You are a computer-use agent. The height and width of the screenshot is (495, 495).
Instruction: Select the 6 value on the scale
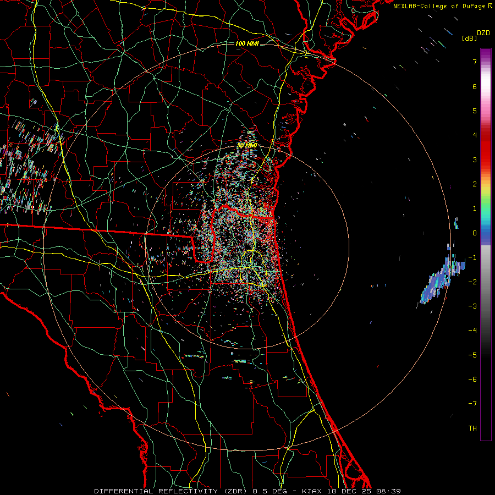(475, 86)
